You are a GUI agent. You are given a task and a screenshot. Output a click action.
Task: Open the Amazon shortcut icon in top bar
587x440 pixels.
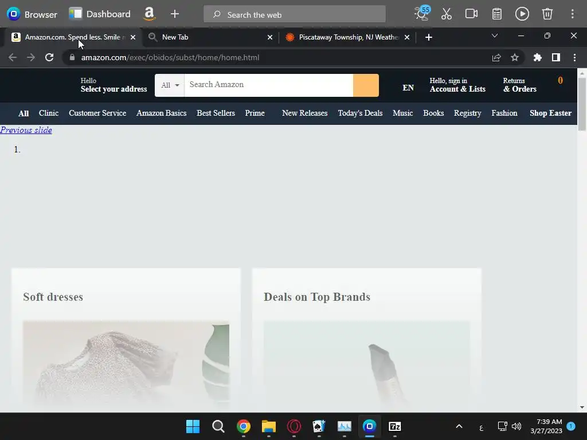pyautogui.click(x=150, y=14)
